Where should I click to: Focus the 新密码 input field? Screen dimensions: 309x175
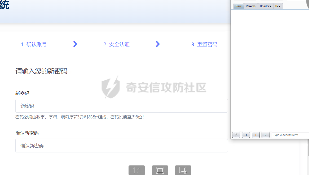tap(121, 106)
